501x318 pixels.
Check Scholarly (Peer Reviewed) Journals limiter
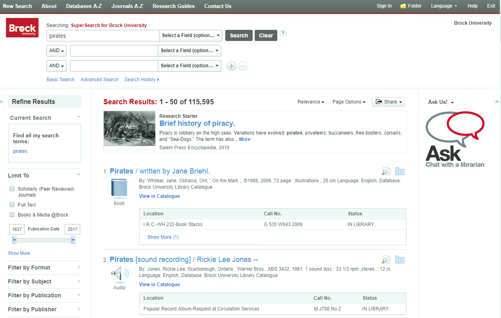[x=12, y=189]
